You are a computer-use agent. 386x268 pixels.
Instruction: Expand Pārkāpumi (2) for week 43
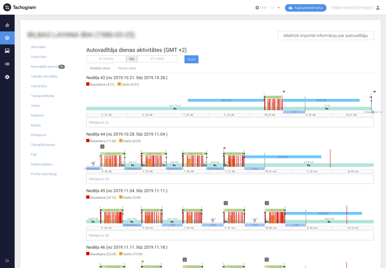pos(99,122)
